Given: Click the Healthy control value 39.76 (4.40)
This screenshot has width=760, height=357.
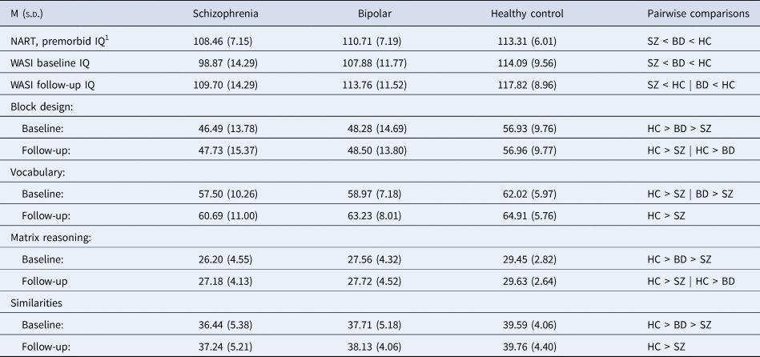Looking at the screenshot, I should pyautogui.click(x=526, y=344).
